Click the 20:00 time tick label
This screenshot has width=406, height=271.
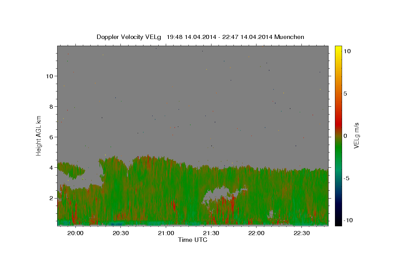pos(75,233)
